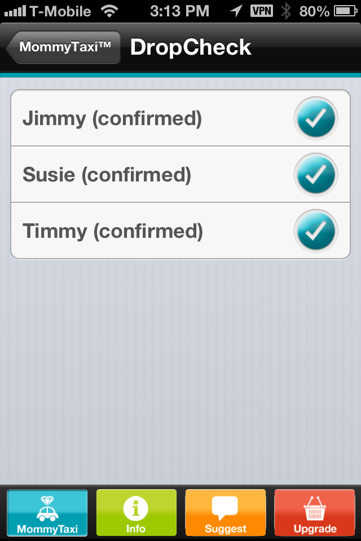Select the Timmy (confirmed) row text
Image resolution: width=361 pixels, height=541 pixels.
point(113,231)
